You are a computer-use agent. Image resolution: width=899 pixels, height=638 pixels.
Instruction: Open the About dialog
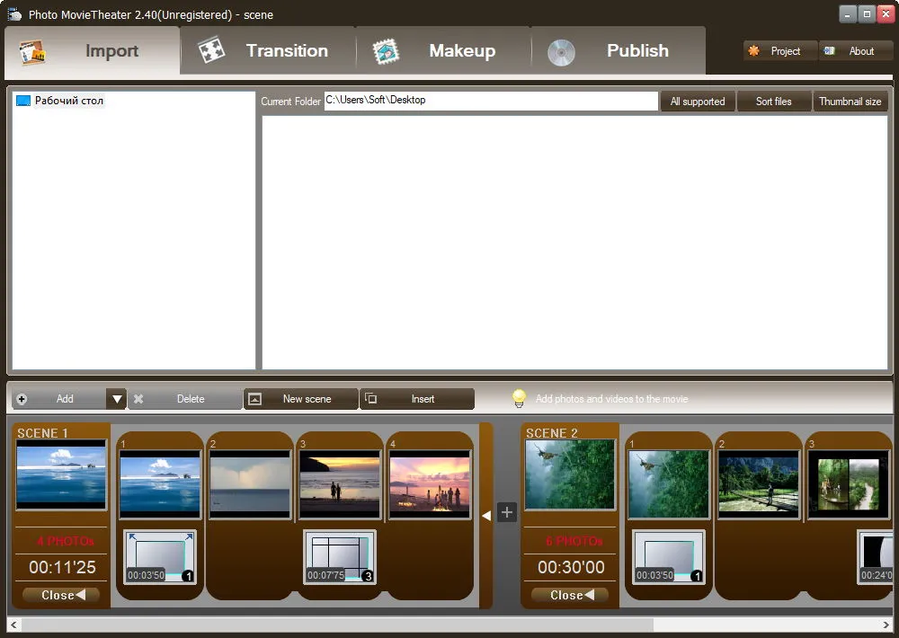pos(856,51)
